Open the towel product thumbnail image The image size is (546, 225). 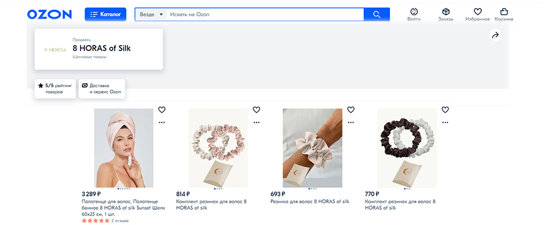(x=124, y=148)
